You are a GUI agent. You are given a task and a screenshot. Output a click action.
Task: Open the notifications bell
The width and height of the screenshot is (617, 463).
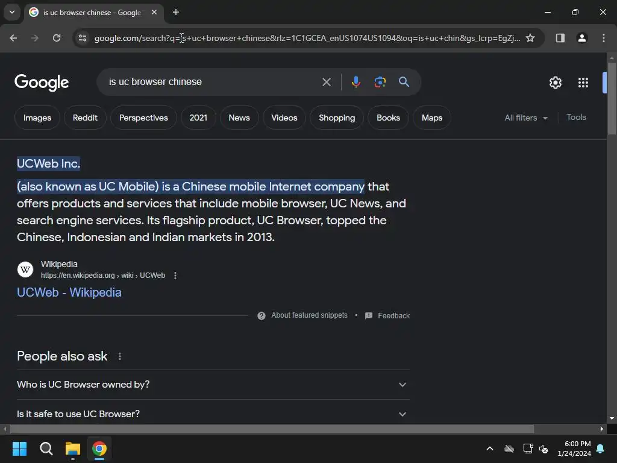601,449
